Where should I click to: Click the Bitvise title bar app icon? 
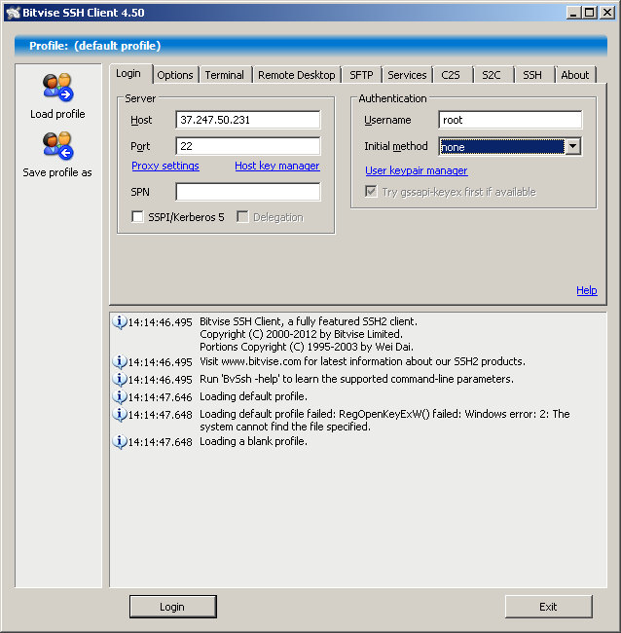(13, 13)
